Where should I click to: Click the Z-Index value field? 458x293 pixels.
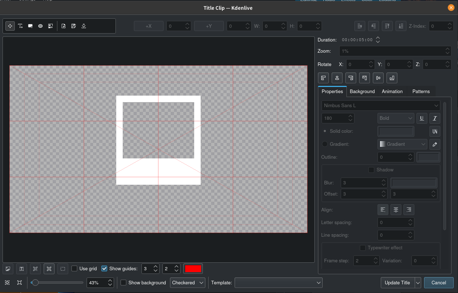point(440,26)
